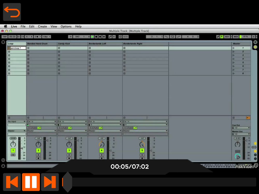The width and height of the screenshot is (259, 194).
Task: Set Borderlands Left monitor to In
Action: [90, 128]
